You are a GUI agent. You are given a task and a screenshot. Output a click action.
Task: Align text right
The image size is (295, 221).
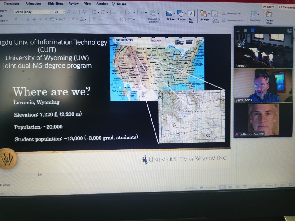tap(106, 19)
